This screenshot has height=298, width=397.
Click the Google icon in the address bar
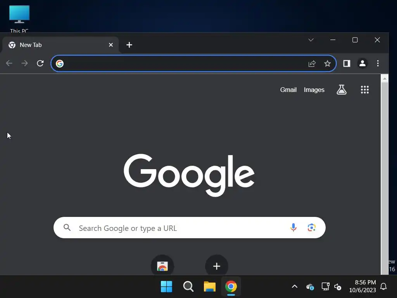(x=59, y=63)
